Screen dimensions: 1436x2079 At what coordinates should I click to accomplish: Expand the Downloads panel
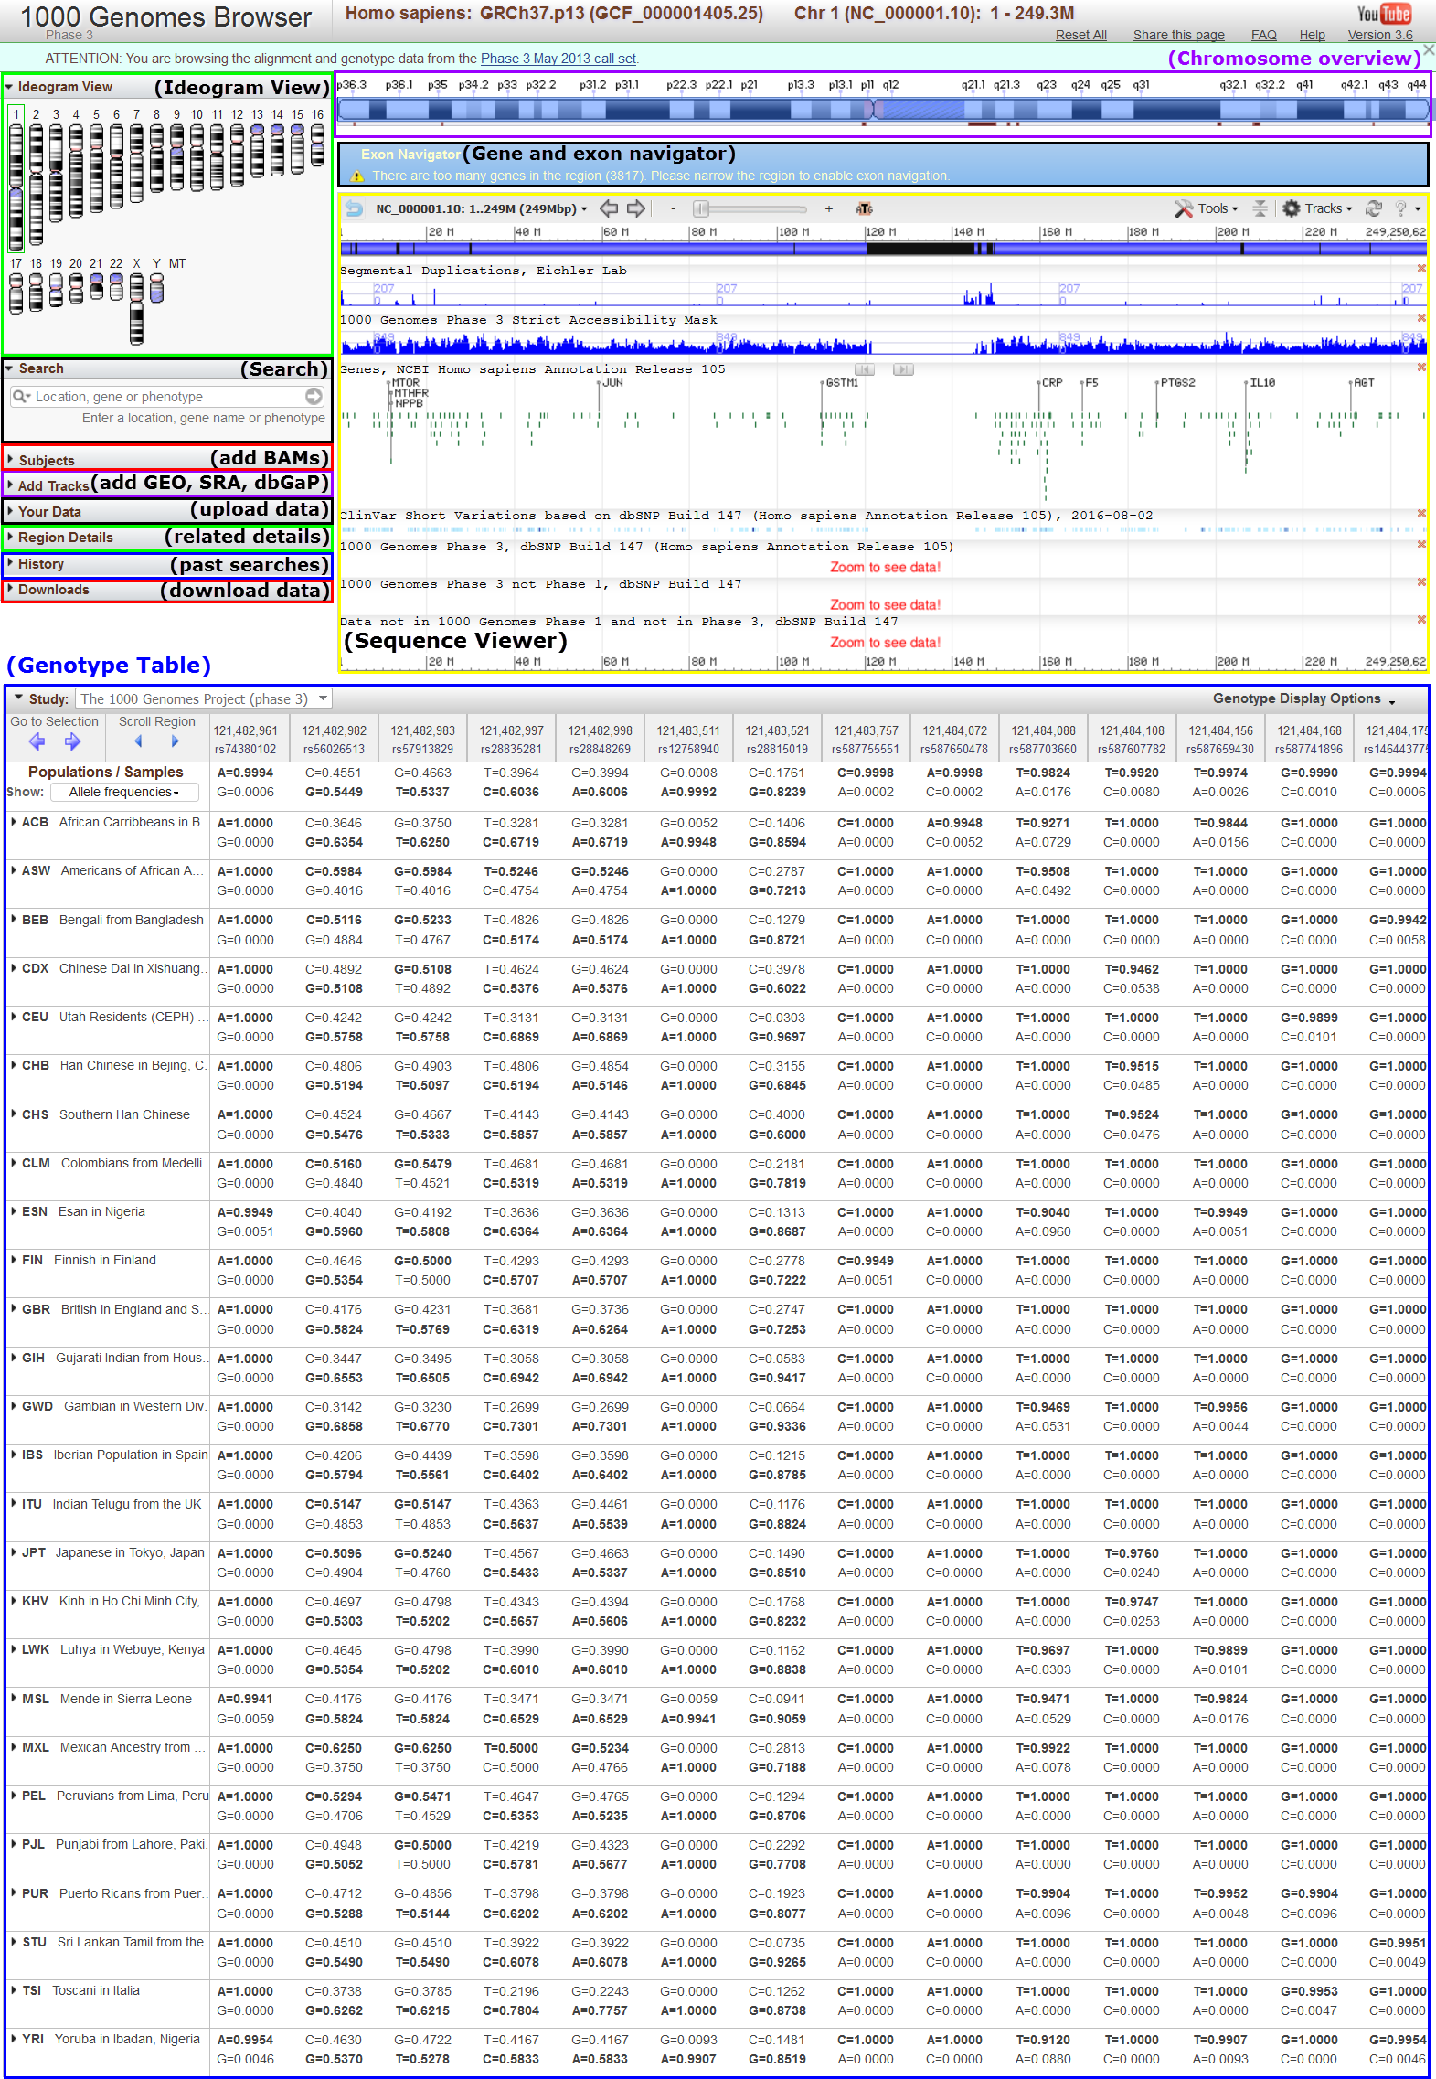coord(10,590)
